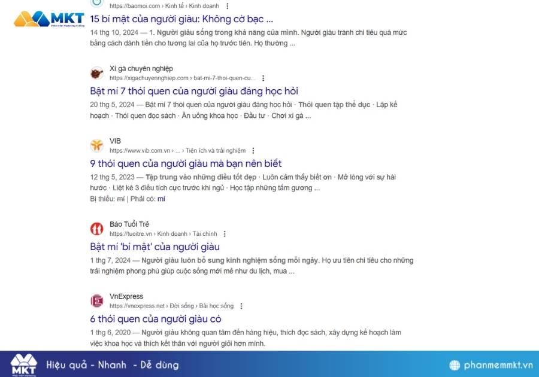Click the globe icon beside phanmemmkt.vn
Screen dimensions: 539x377
(455, 365)
